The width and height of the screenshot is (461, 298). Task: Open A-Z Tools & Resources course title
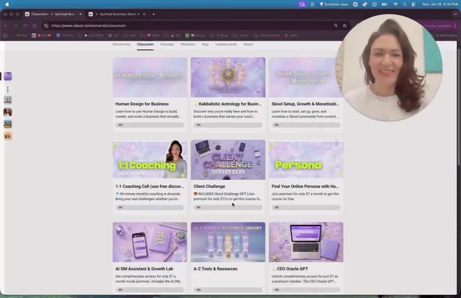point(215,269)
